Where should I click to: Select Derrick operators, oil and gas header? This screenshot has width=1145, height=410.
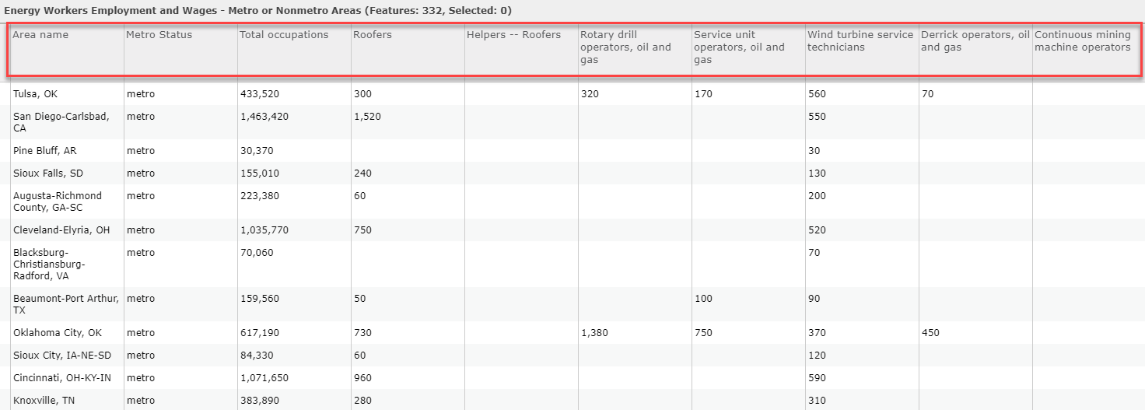pos(975,50)
